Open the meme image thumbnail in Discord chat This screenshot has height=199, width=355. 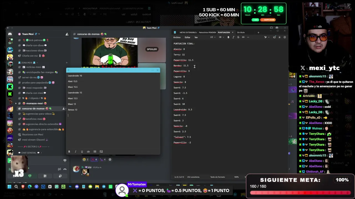[x=110, y=53]
